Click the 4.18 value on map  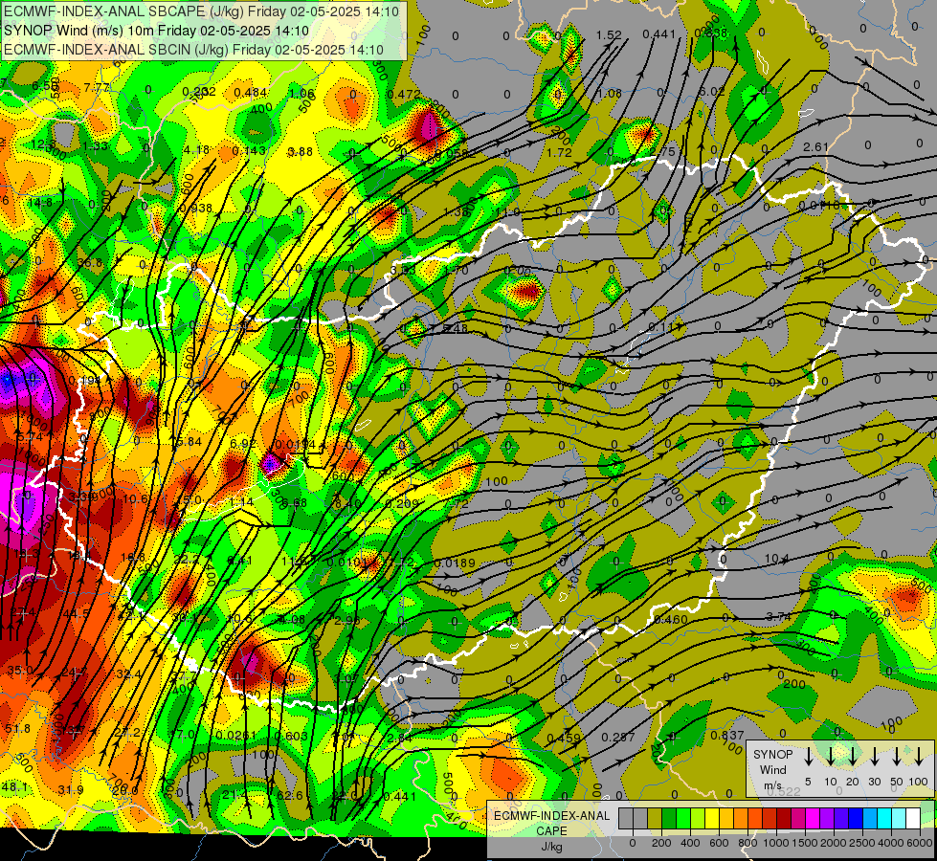(196, 150)
